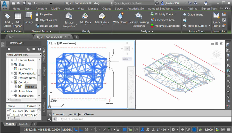
Task: Expand the Pipe Networks tree node
Action: (12, 73)
